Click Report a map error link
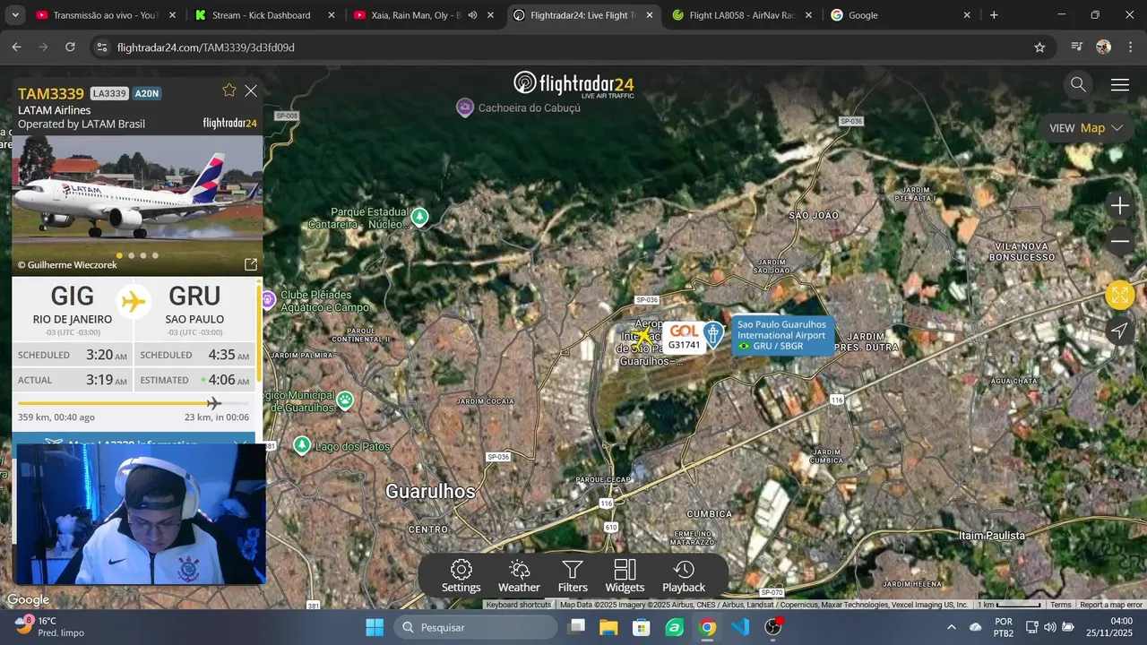Screen dimensions: 1147x645 click(x=1111, y=605)
